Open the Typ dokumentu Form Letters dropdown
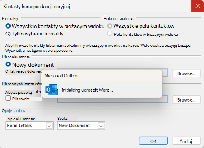The image size is (204, 148). point(30,126)
